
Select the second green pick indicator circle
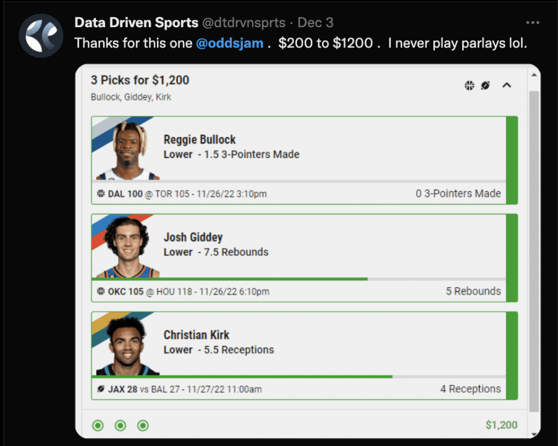coord(120,425)
